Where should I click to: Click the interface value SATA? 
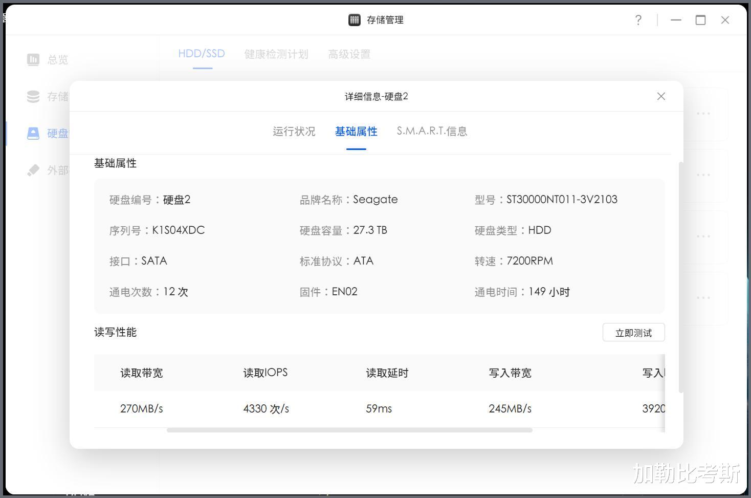tap(154, 261)
